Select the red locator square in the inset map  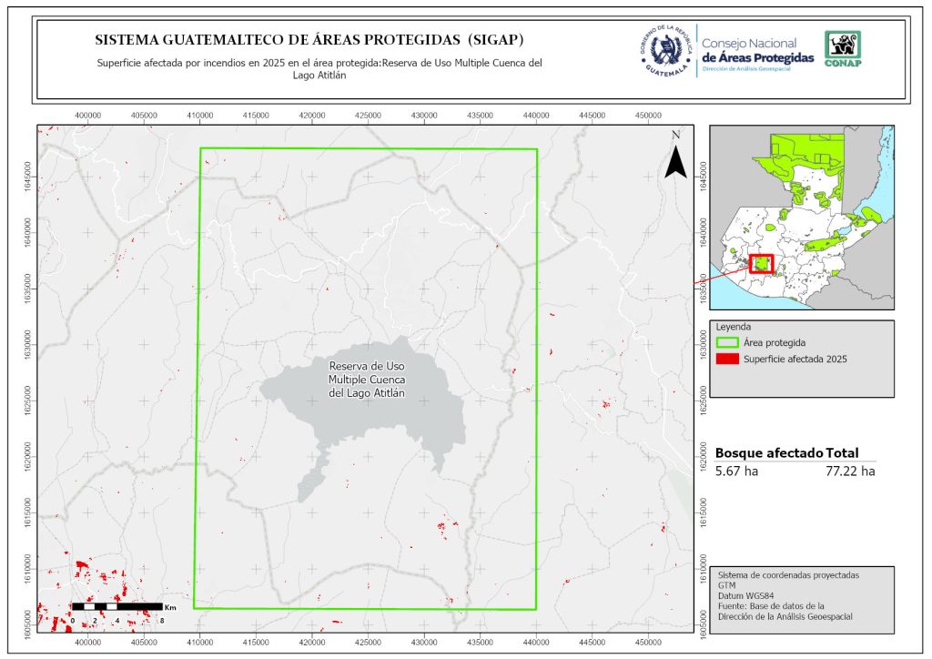click(761, 264)
